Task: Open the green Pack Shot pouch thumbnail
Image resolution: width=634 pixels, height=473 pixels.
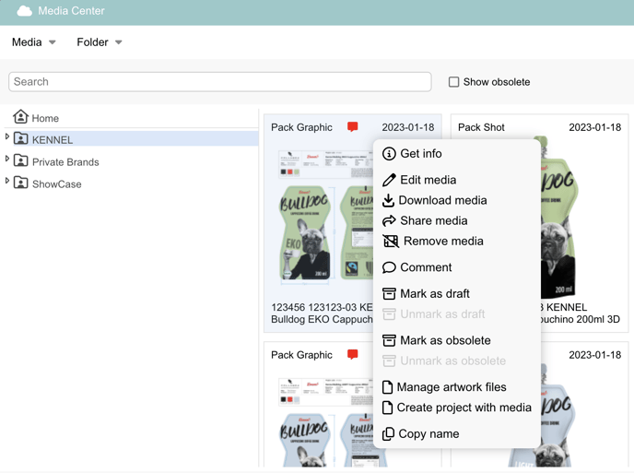Action: [x=558, y=219]
